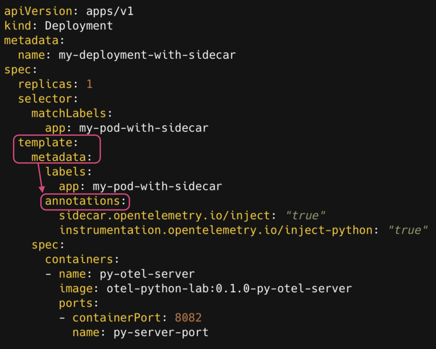The image size is (436, 349).
Task: Select the py-otel-server container name value
Action: tap(147, 274)
